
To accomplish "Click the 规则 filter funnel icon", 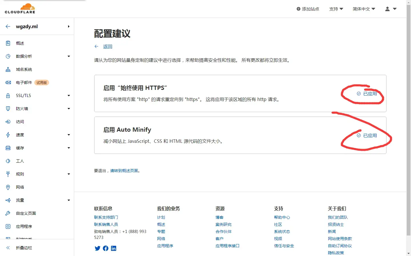I will (x=8, y=174).
